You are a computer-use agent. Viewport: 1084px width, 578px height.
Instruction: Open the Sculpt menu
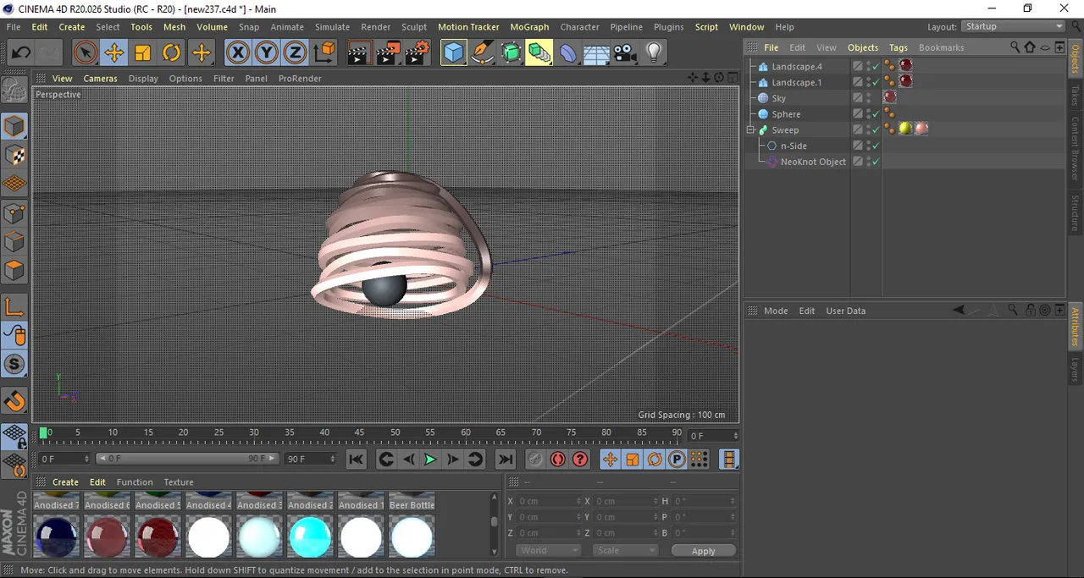(x=414, y=27)
